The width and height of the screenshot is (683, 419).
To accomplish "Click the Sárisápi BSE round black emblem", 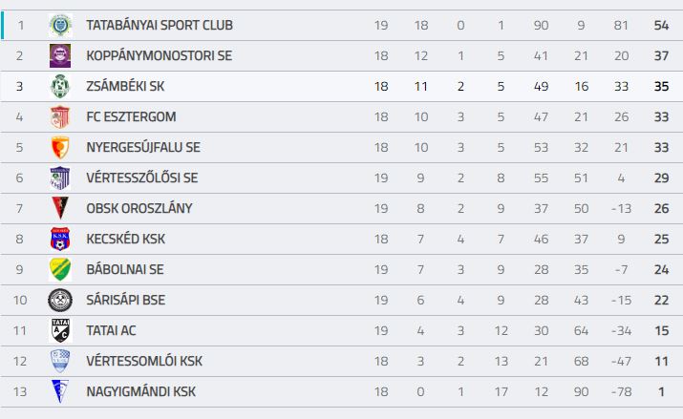I will pyautogui.click(x=60, y=301).
